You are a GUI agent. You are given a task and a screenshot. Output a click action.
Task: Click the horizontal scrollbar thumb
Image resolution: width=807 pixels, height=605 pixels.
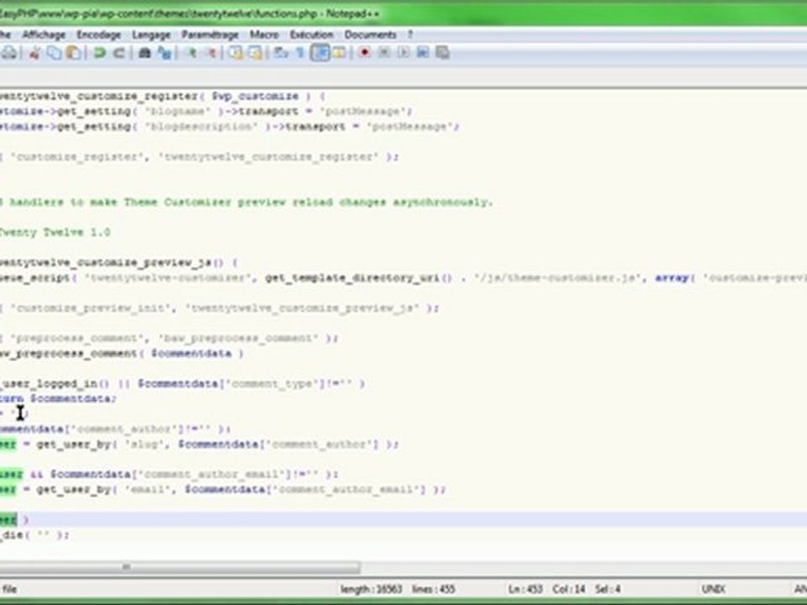click(x=180, y=567)
